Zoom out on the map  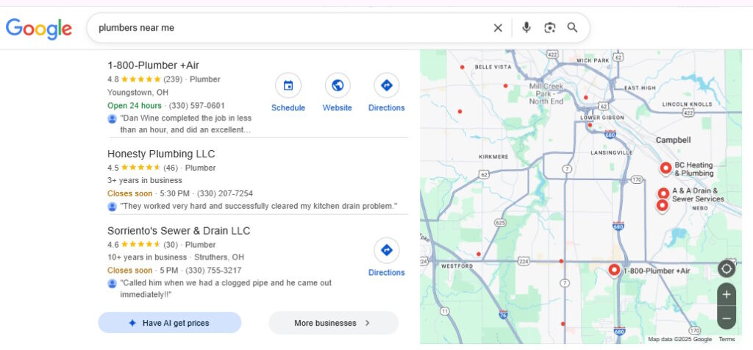[726, 318]
